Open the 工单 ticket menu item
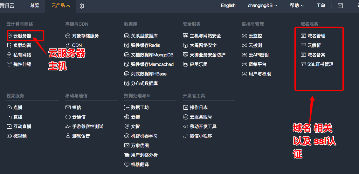Image resolution: width=359 pixels, height=174 pixels. [x=321, y=6]
